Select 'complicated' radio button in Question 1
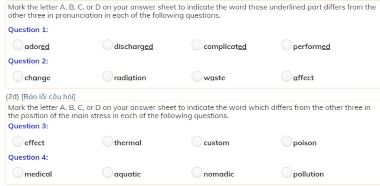Image resolution: width=380 pixels, height=186 pixels. click(x=197, y=45)
